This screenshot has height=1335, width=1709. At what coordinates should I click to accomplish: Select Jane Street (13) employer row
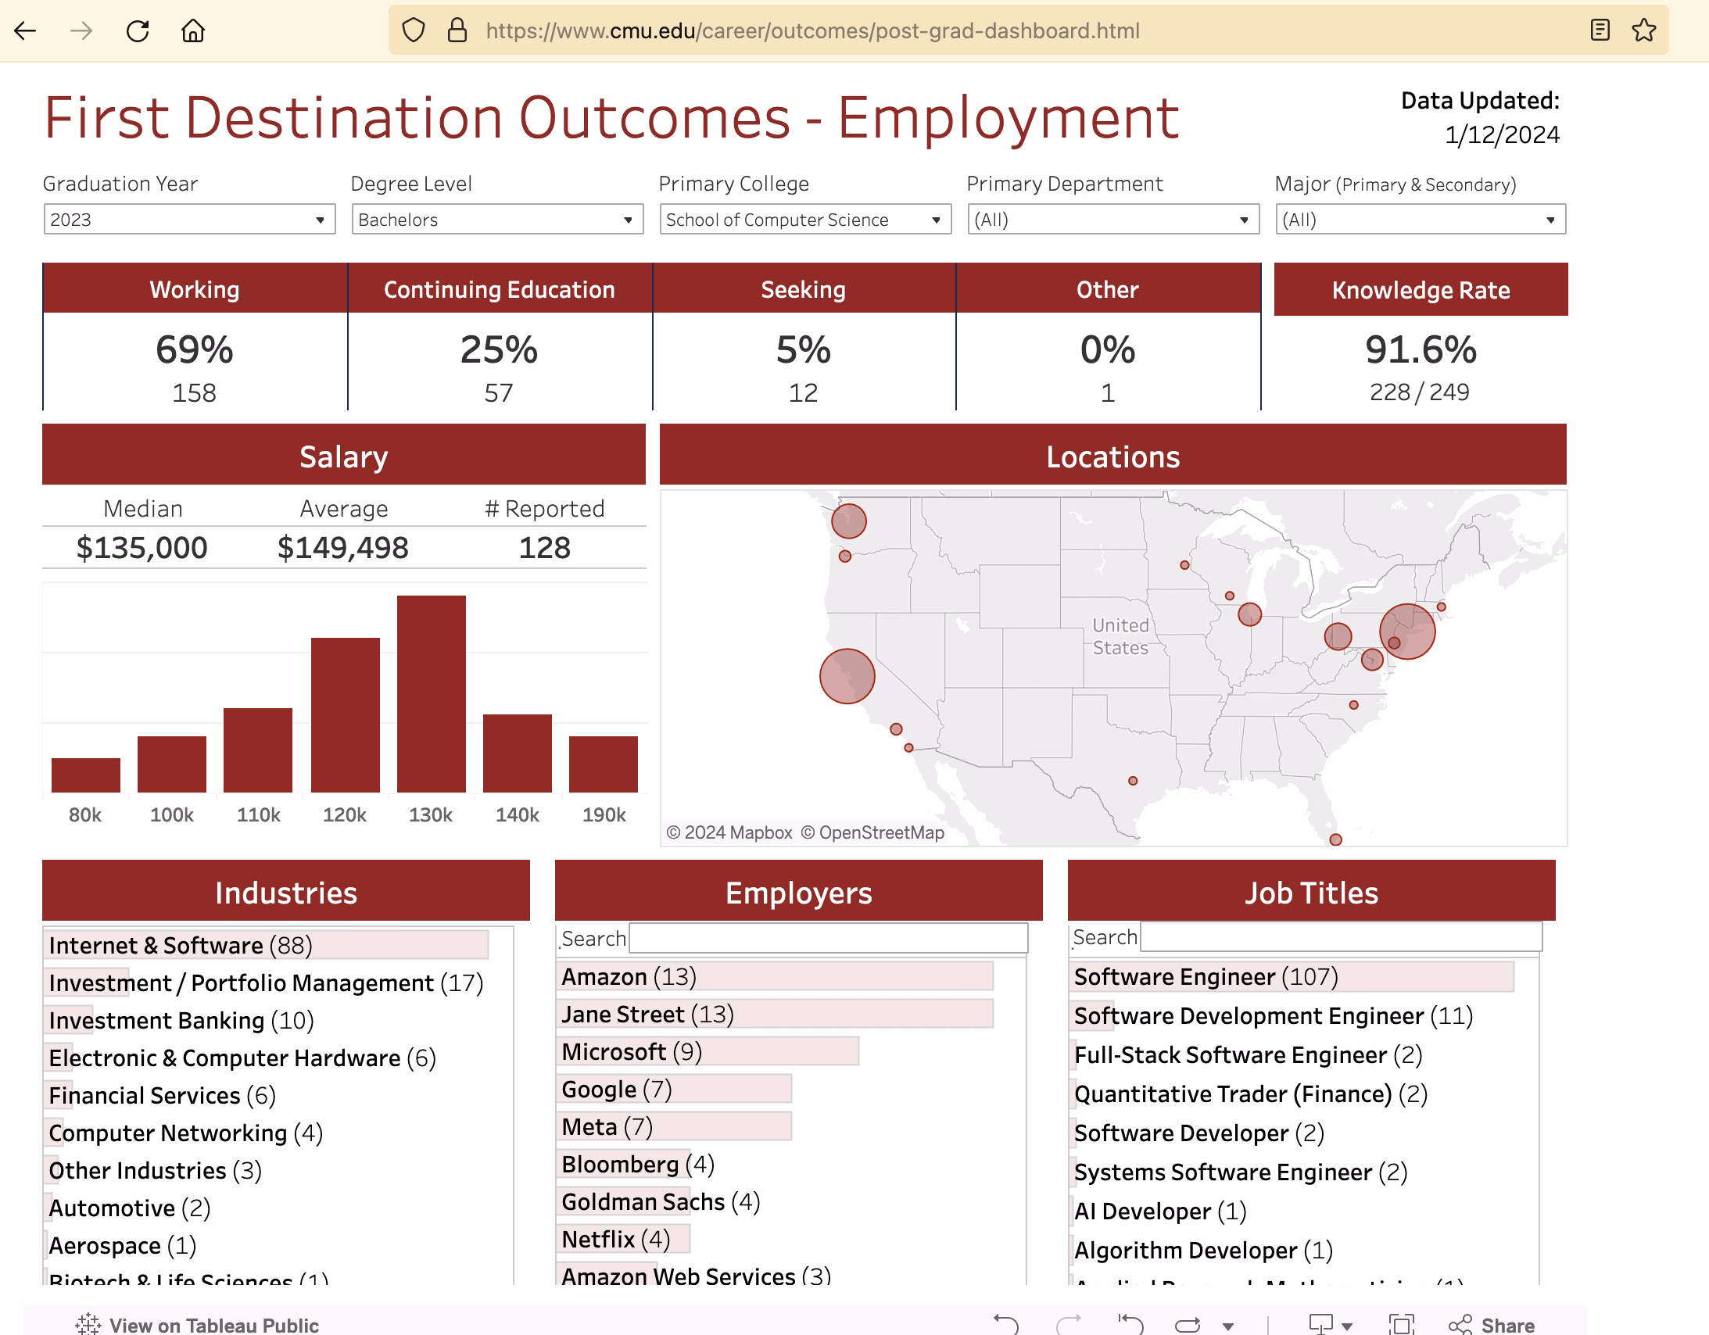pyautogui.click(x=775, y=1015)
